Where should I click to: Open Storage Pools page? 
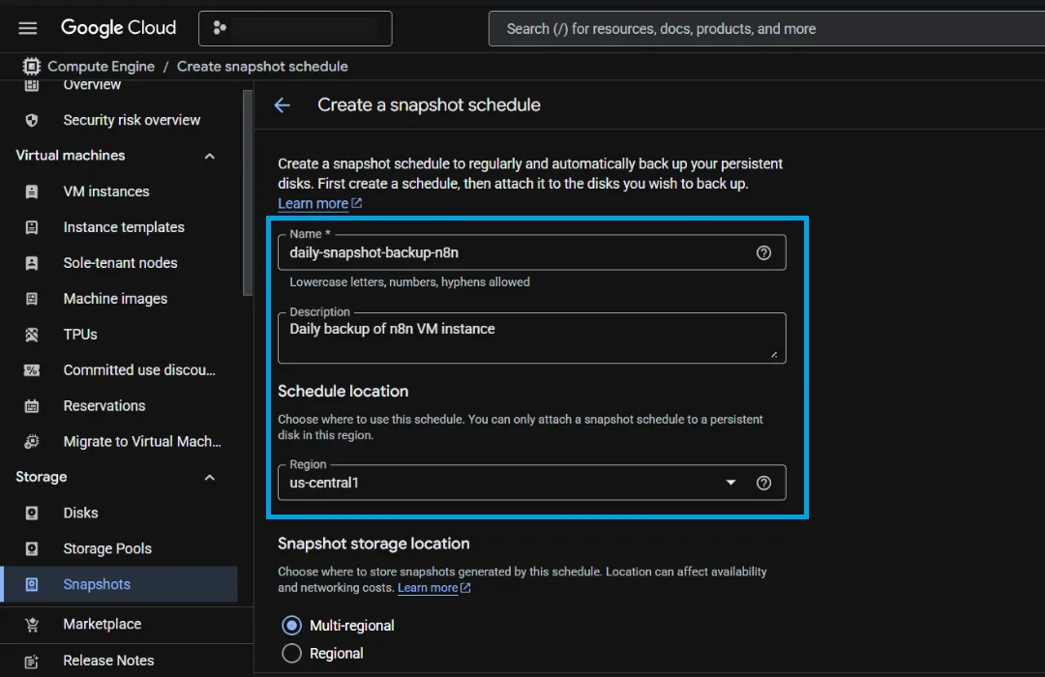pyautogui.click(x=107, y=549)
